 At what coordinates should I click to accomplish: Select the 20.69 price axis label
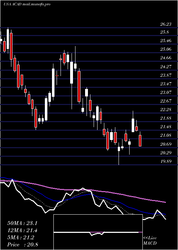coord(166,144)
